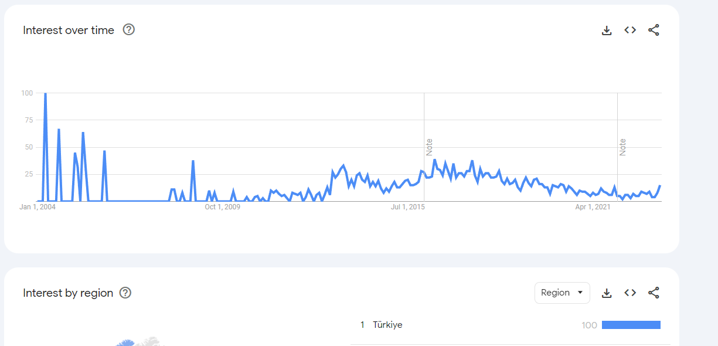
Task: Click the Note marker near Apr 1, 2021
Action: [x=622, y=147]
